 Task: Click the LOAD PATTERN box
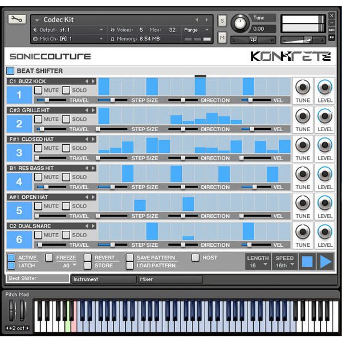pyautogui.click(x=129, y=266)
